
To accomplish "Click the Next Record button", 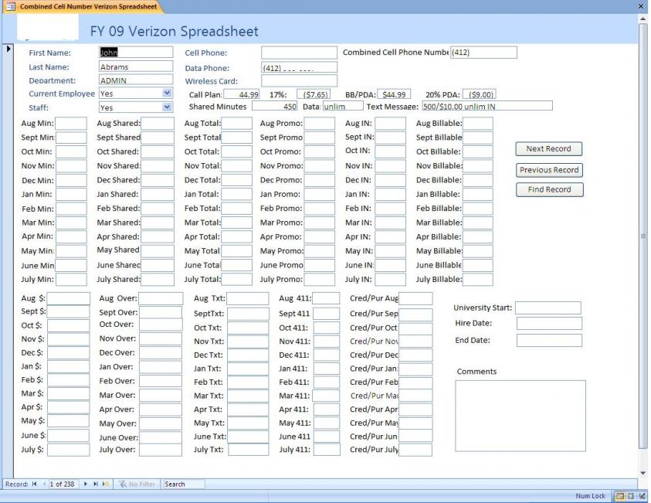I will pos(548,148).
